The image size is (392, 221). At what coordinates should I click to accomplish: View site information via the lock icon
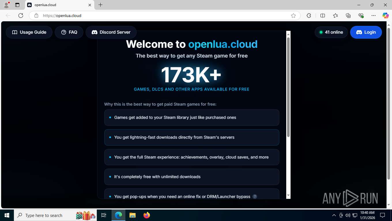point(36,16)
